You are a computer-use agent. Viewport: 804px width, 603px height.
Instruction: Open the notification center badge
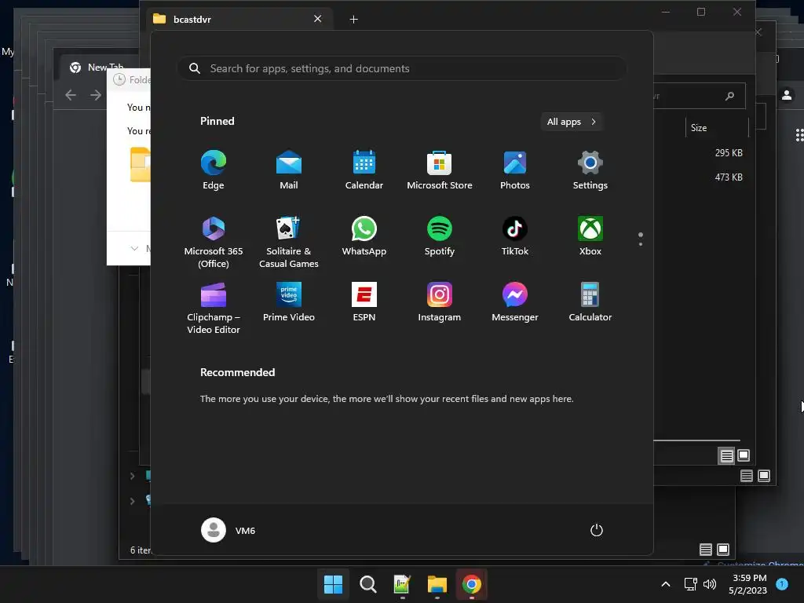[782, 583]
